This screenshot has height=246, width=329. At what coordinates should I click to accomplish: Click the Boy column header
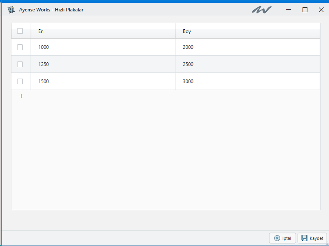point(248,31)
